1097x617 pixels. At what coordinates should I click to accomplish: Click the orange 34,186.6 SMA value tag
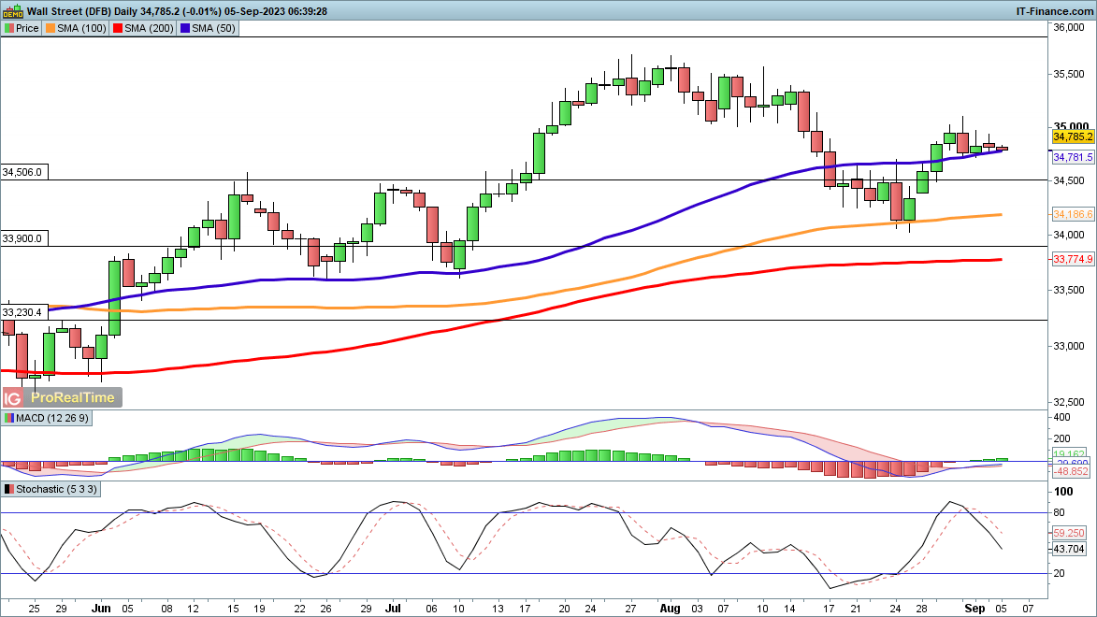click(1073, 215)
